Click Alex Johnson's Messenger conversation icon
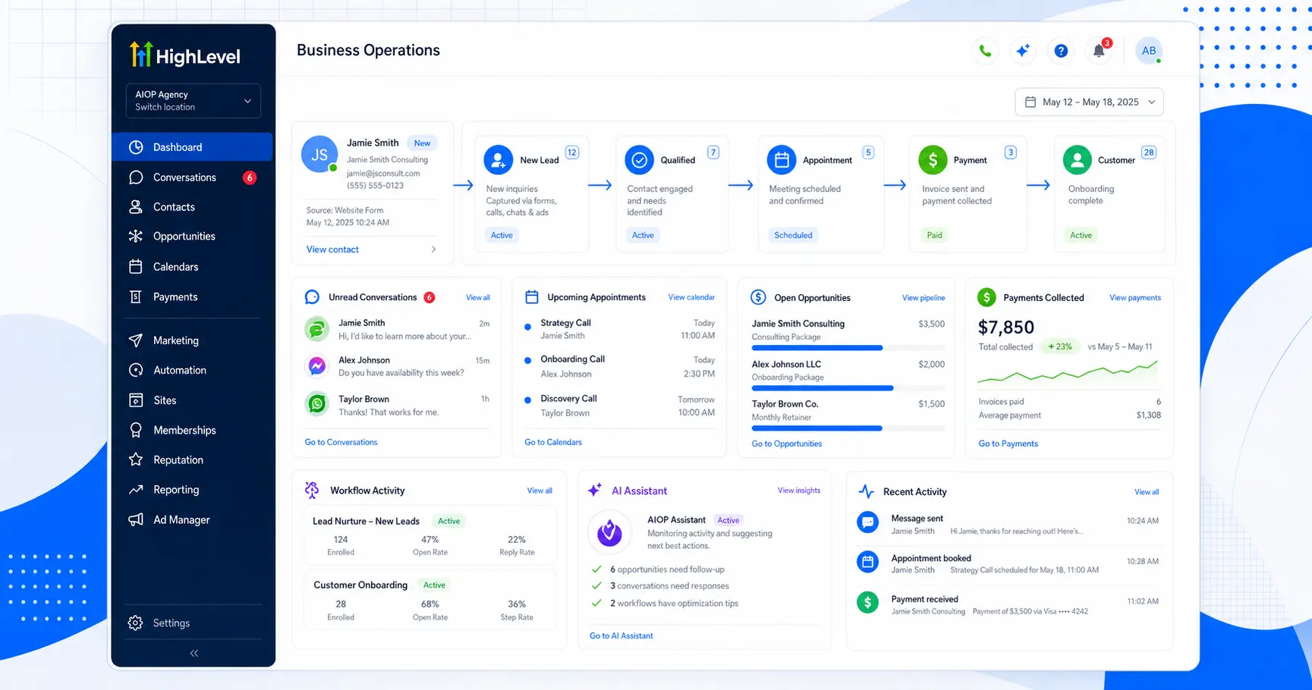This screenshot has width=1312, height=690. [x=316, y=366]
